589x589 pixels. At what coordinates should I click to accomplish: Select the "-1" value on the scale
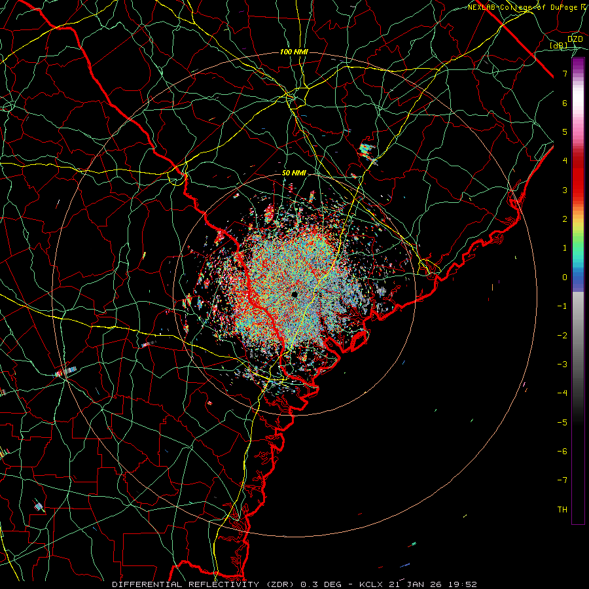coord(562,306)
